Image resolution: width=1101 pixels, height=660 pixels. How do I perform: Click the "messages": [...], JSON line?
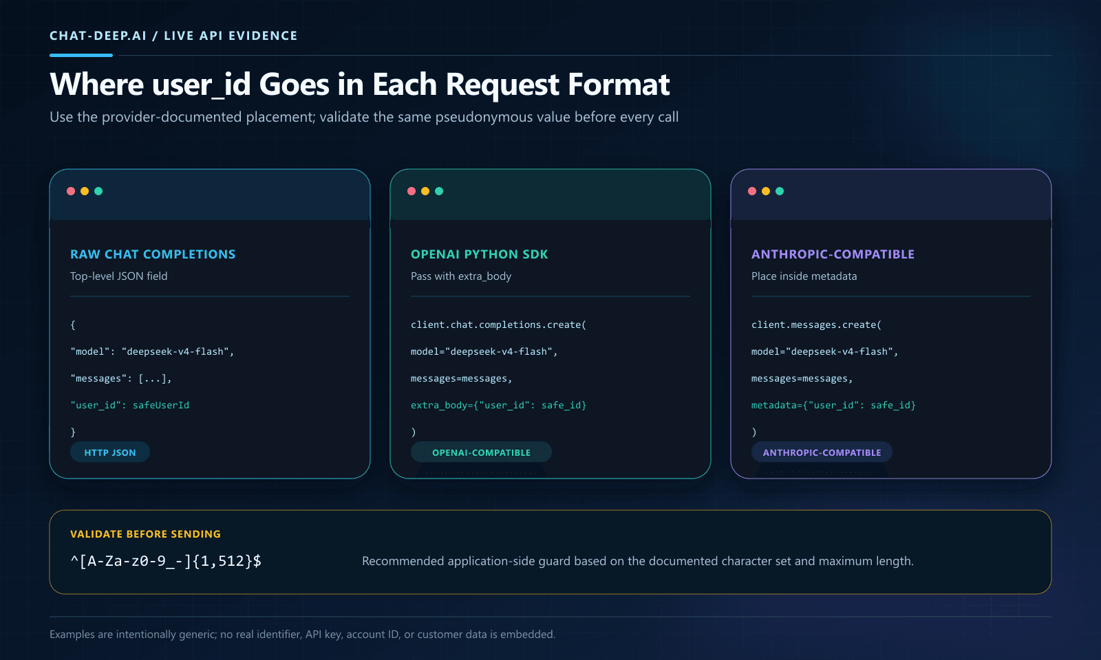(x=121, y=379)
